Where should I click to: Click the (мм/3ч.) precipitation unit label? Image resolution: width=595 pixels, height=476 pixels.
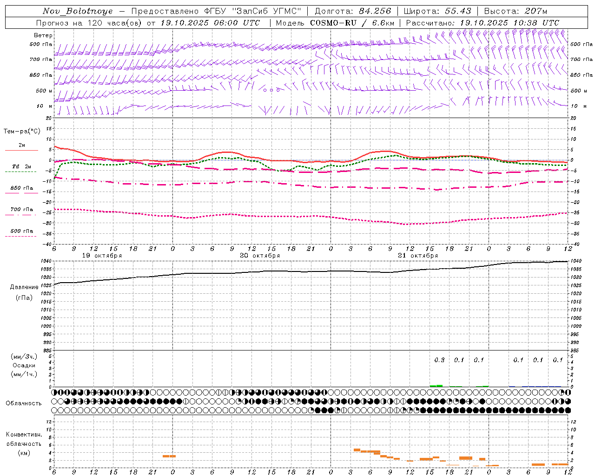pos(24,357)
